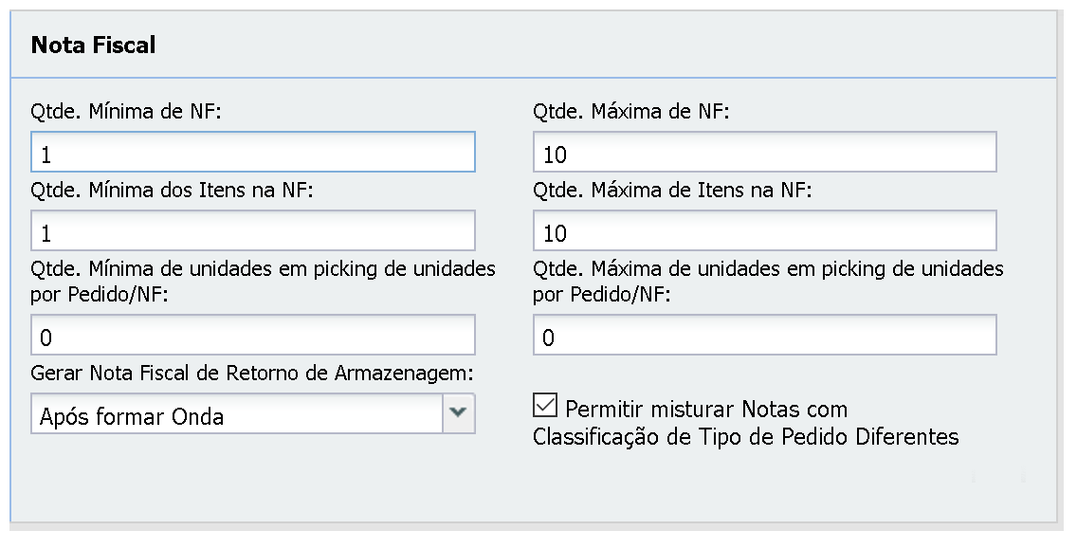Click the 'Gerar Nota Fiscal de Retorno de Armazenagem' label
The image size is (1077, 548).
click(x=252, y=374)
